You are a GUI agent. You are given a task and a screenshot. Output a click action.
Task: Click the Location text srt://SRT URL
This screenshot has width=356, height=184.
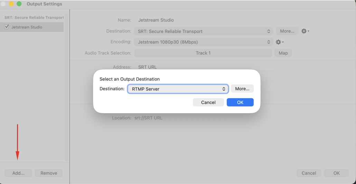pyautogui.click(x=149, y=118)
